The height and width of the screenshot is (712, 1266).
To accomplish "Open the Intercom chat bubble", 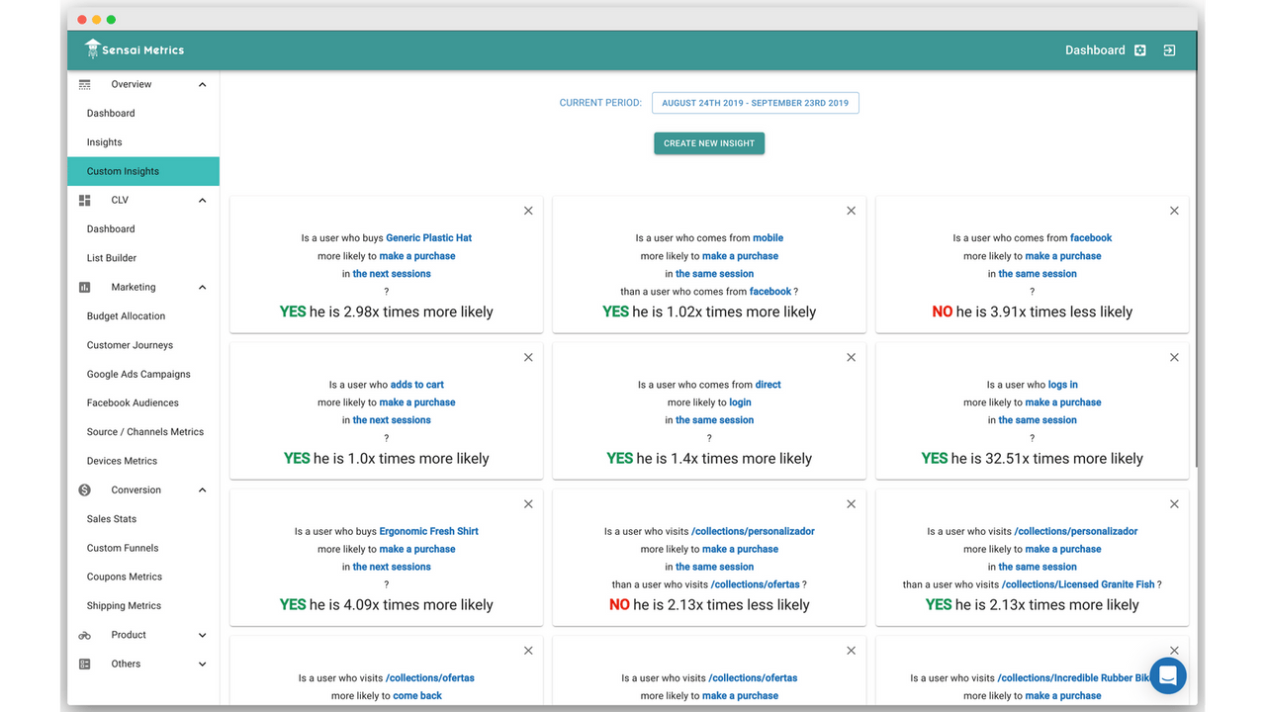I will [x=1167, y=675].
